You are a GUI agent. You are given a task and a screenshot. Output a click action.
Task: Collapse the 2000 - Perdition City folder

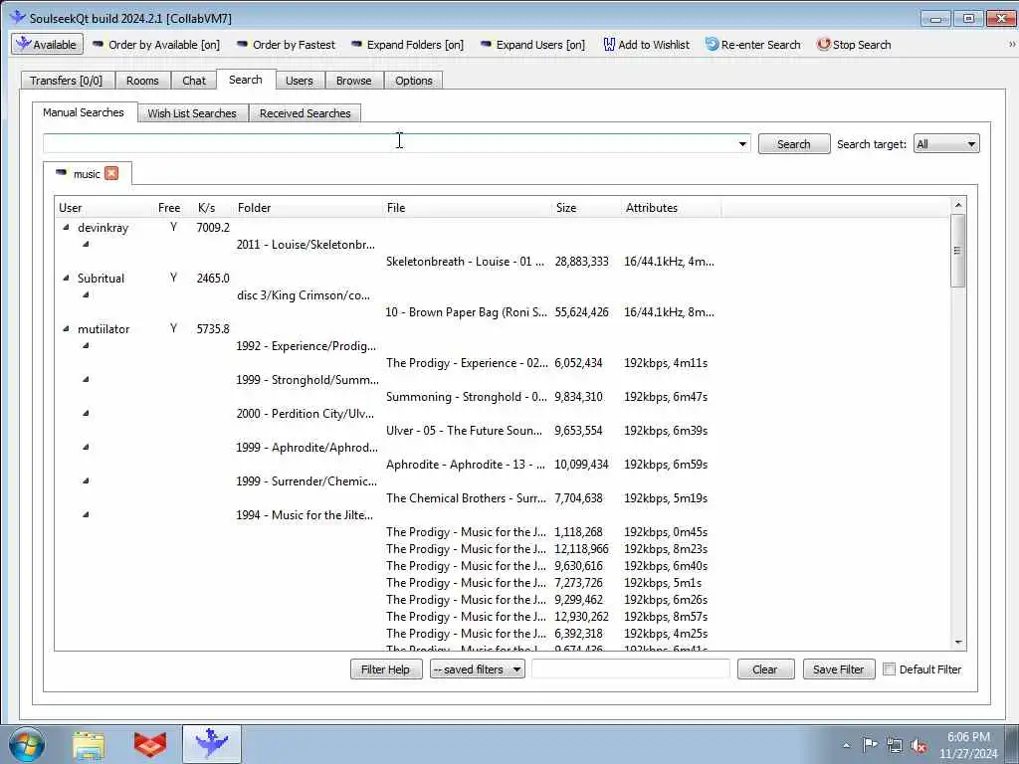tap(86, 413)
